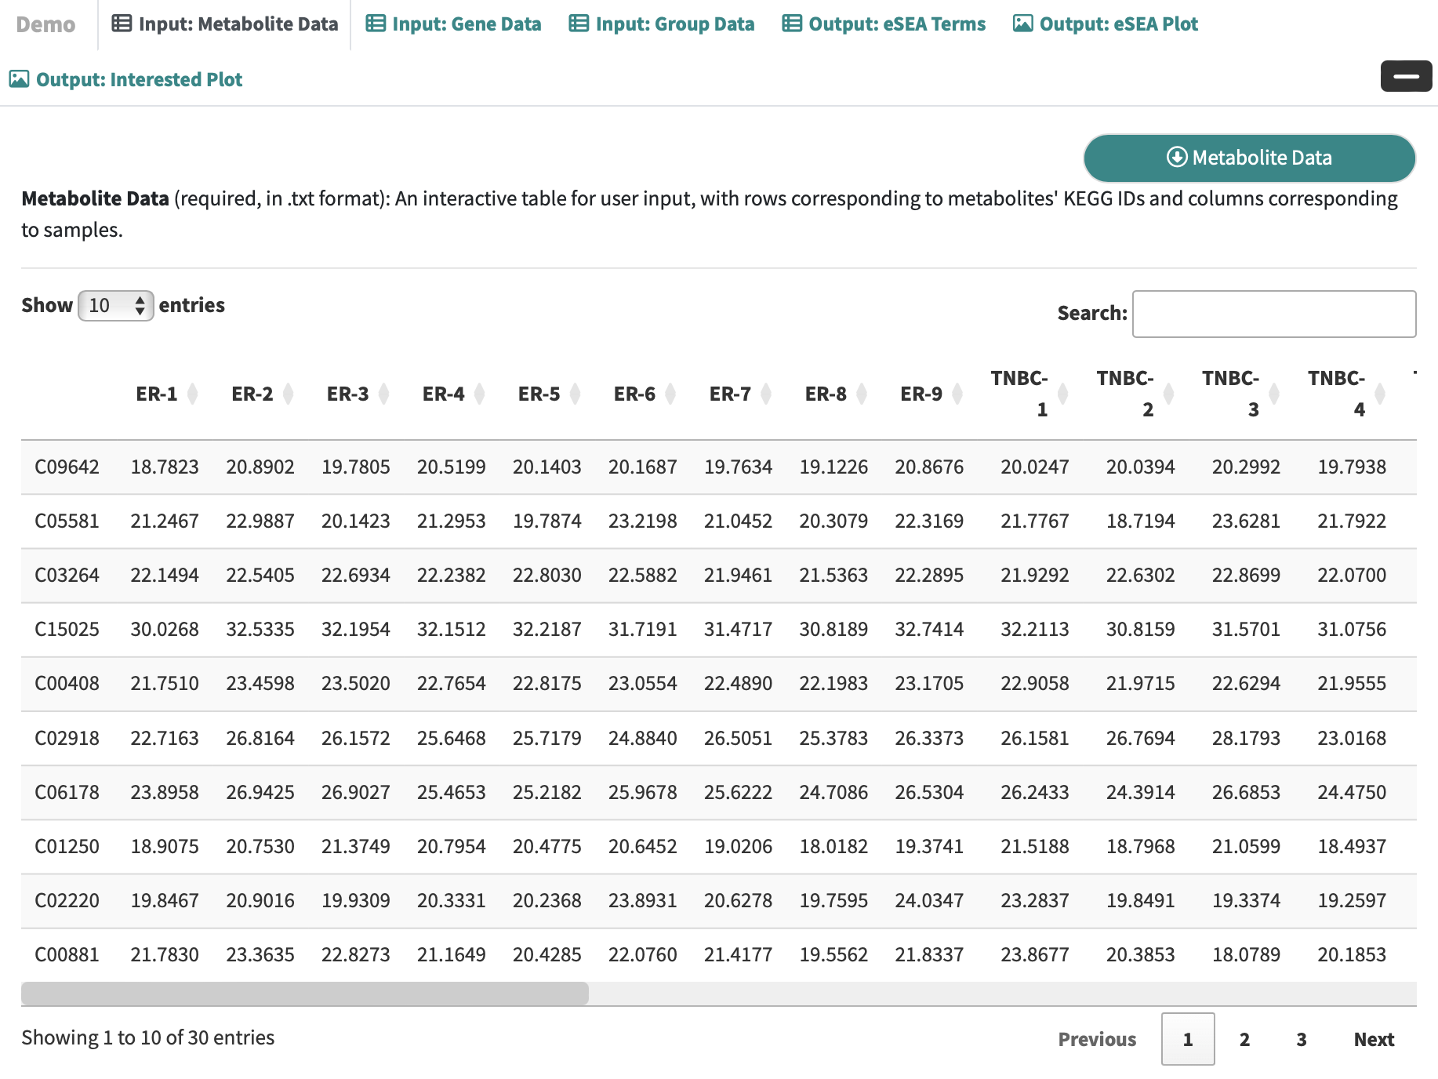Click TNBC-1 column sort icon
Screen dimensions: 1438x1079
click(1063, 394)
